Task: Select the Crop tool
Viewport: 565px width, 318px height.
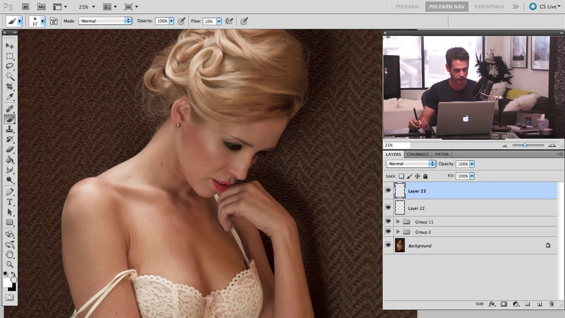Action: coord(9,87)
